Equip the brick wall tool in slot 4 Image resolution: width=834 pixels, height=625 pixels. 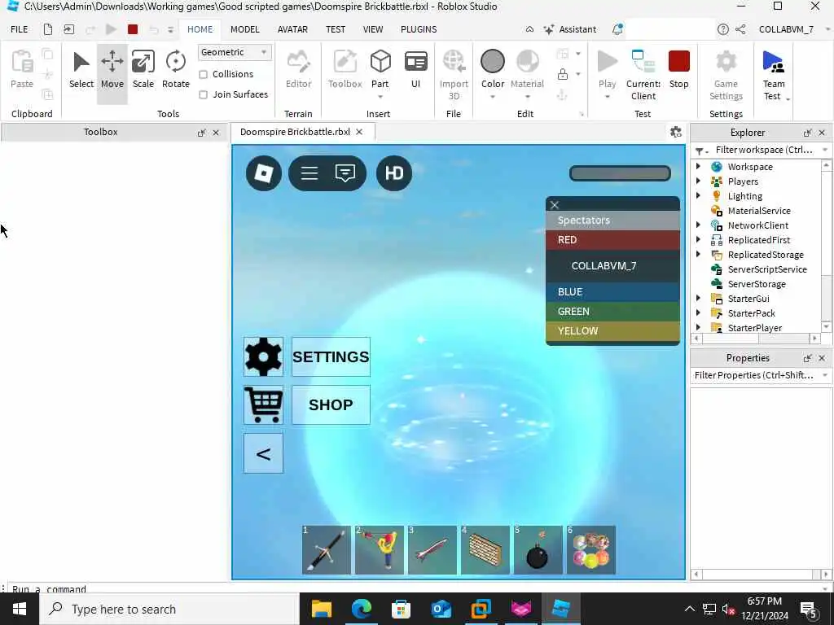pyautogui.click(x=485, y=550)
